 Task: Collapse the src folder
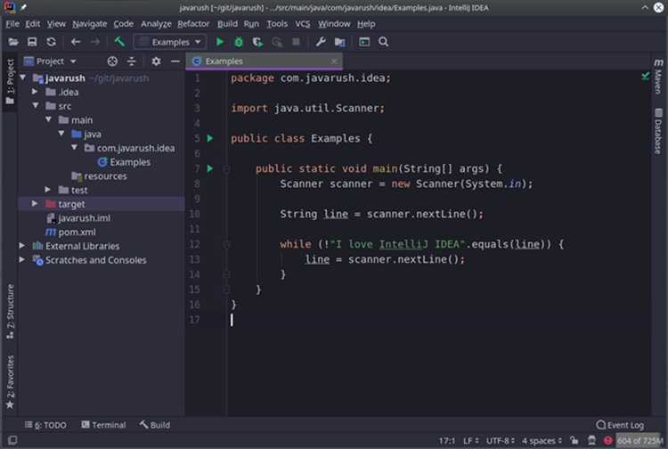tap(36, 105)
